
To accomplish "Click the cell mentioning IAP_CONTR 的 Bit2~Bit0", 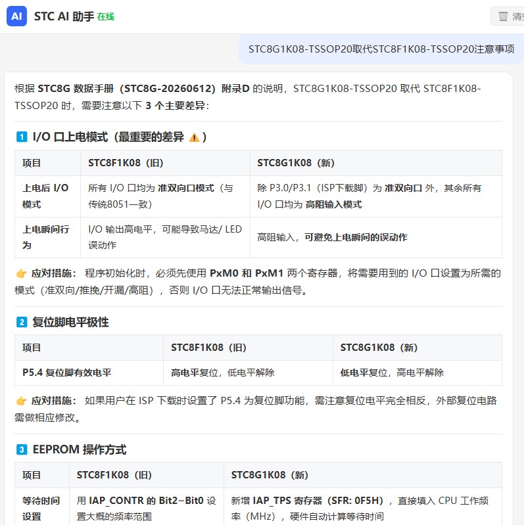I will pos(147,506).
